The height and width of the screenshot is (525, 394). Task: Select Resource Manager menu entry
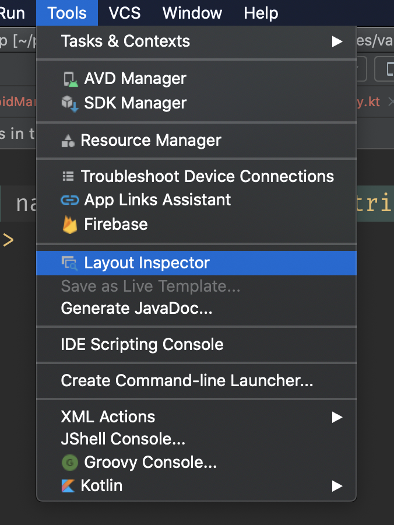click(196, 141)
